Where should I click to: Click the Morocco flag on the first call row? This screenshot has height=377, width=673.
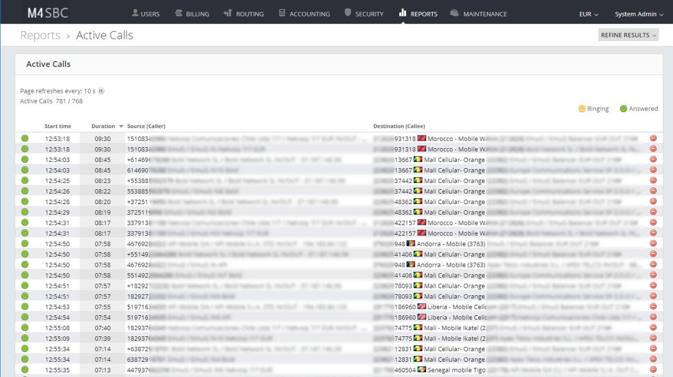pos(422,138)
